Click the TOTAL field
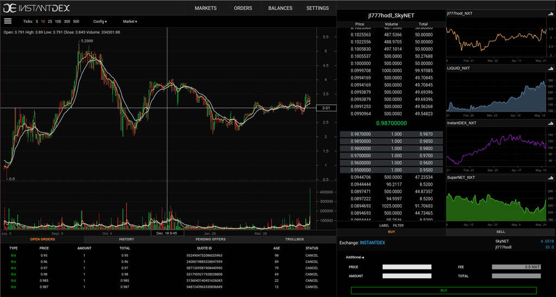 [516, 276]
